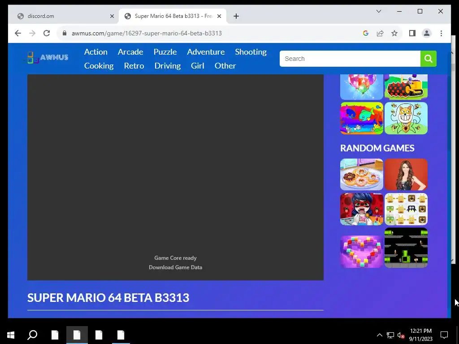Bookmark this page with the star icon

point(394,33)
